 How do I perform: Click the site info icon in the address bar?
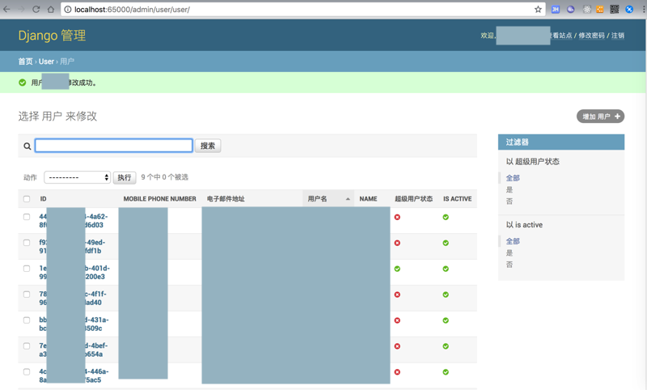[68, 9]
